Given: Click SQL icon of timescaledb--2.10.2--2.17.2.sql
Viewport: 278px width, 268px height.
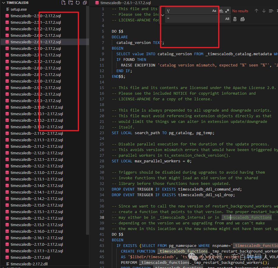Looking at the screenshot, I should 7,120.
